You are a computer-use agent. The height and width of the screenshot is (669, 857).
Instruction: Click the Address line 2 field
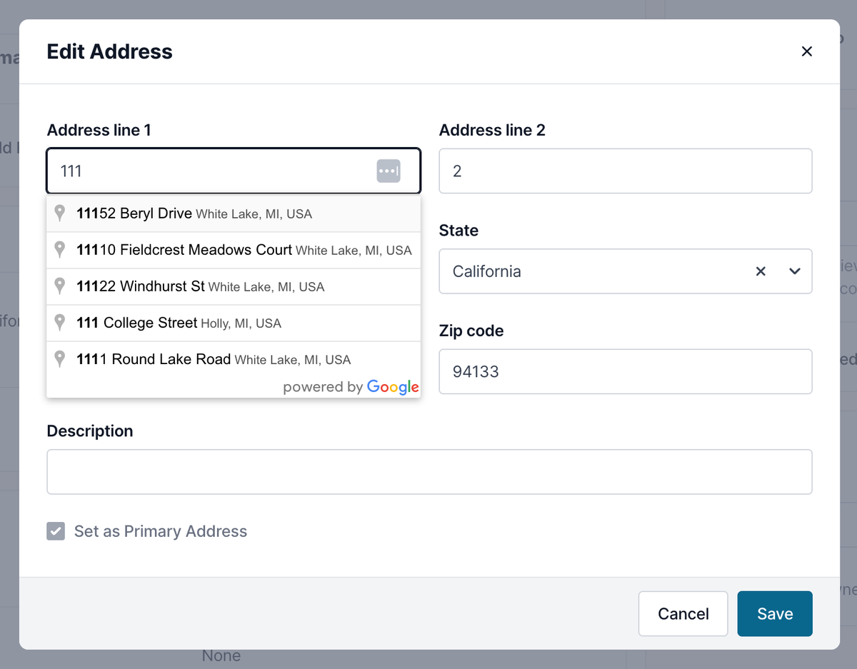point(626,171)
